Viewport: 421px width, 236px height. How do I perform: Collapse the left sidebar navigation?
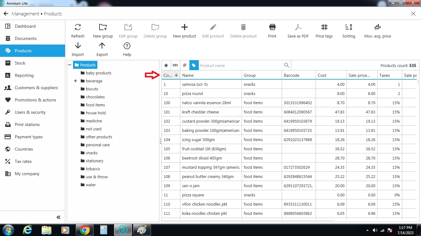coord(58,217)
